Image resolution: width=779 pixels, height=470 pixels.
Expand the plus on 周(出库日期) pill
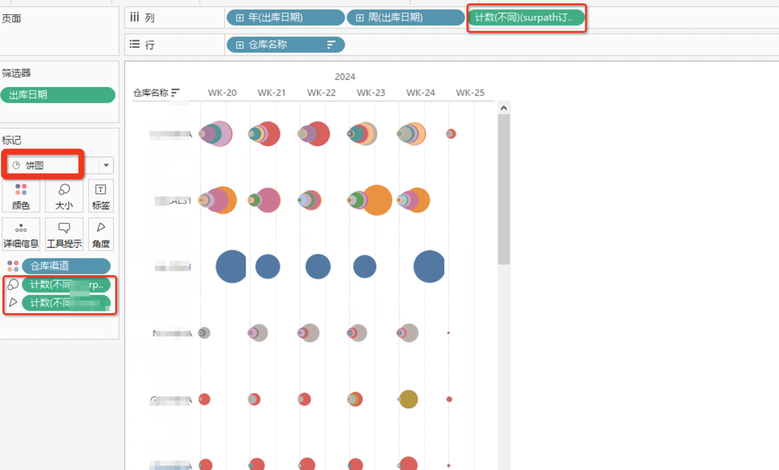pos(359,18)
